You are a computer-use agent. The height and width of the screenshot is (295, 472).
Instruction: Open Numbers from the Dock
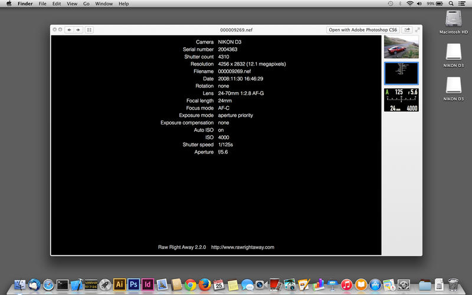point(318,284)
